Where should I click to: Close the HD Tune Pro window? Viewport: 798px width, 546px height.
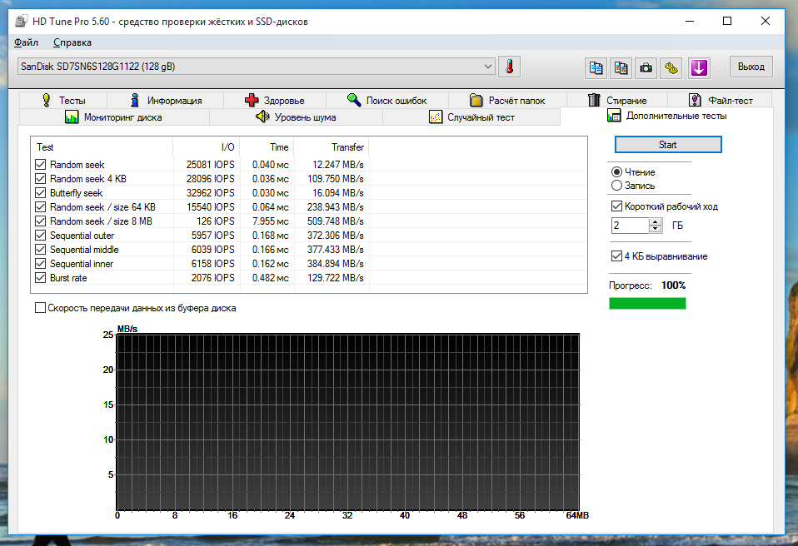pyautogui.click(x=766, y=22)
